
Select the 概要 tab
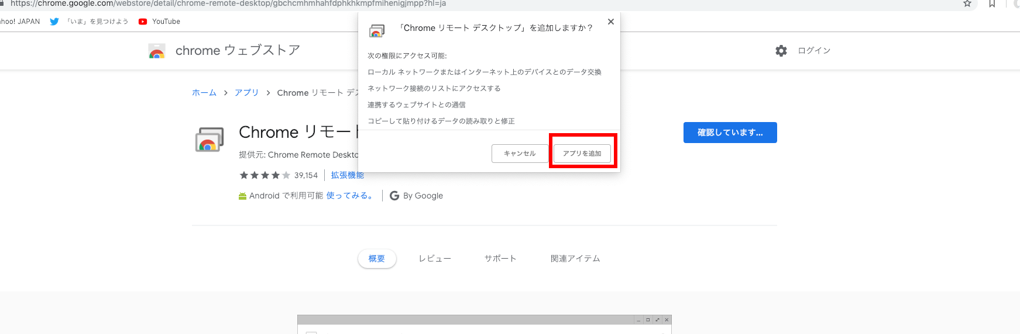point(377,259)
